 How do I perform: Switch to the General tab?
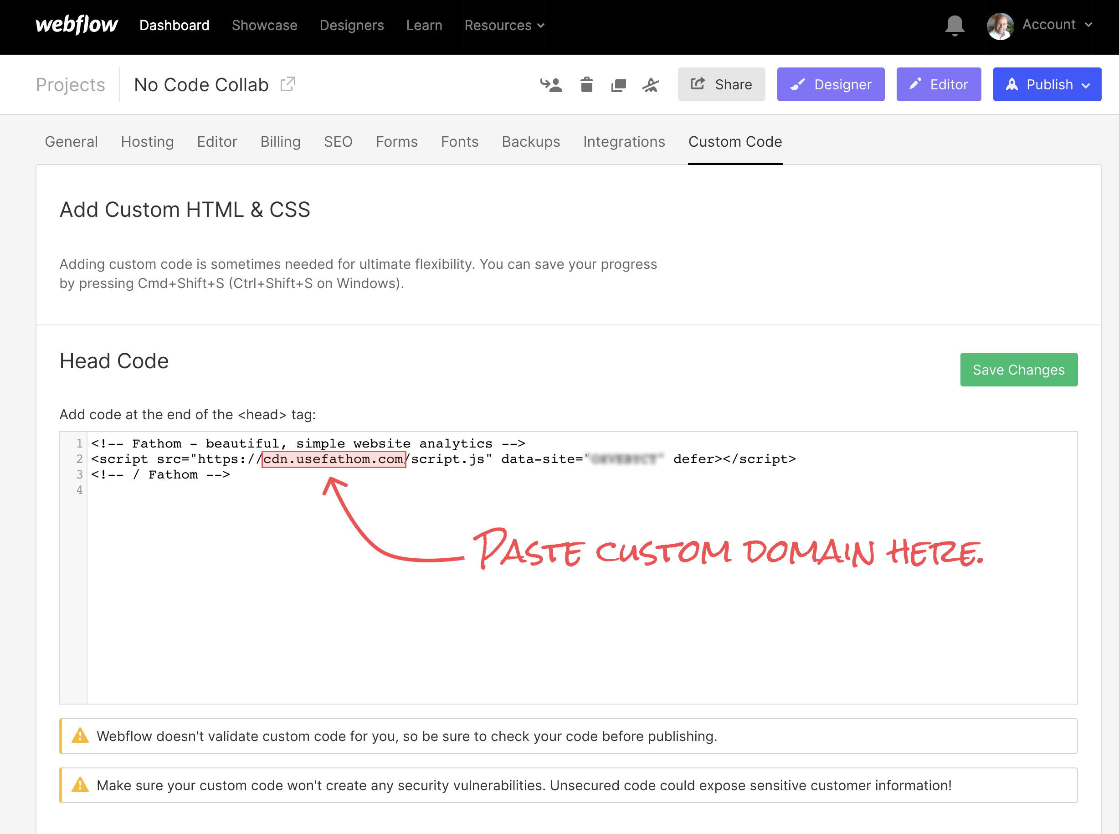71,141
